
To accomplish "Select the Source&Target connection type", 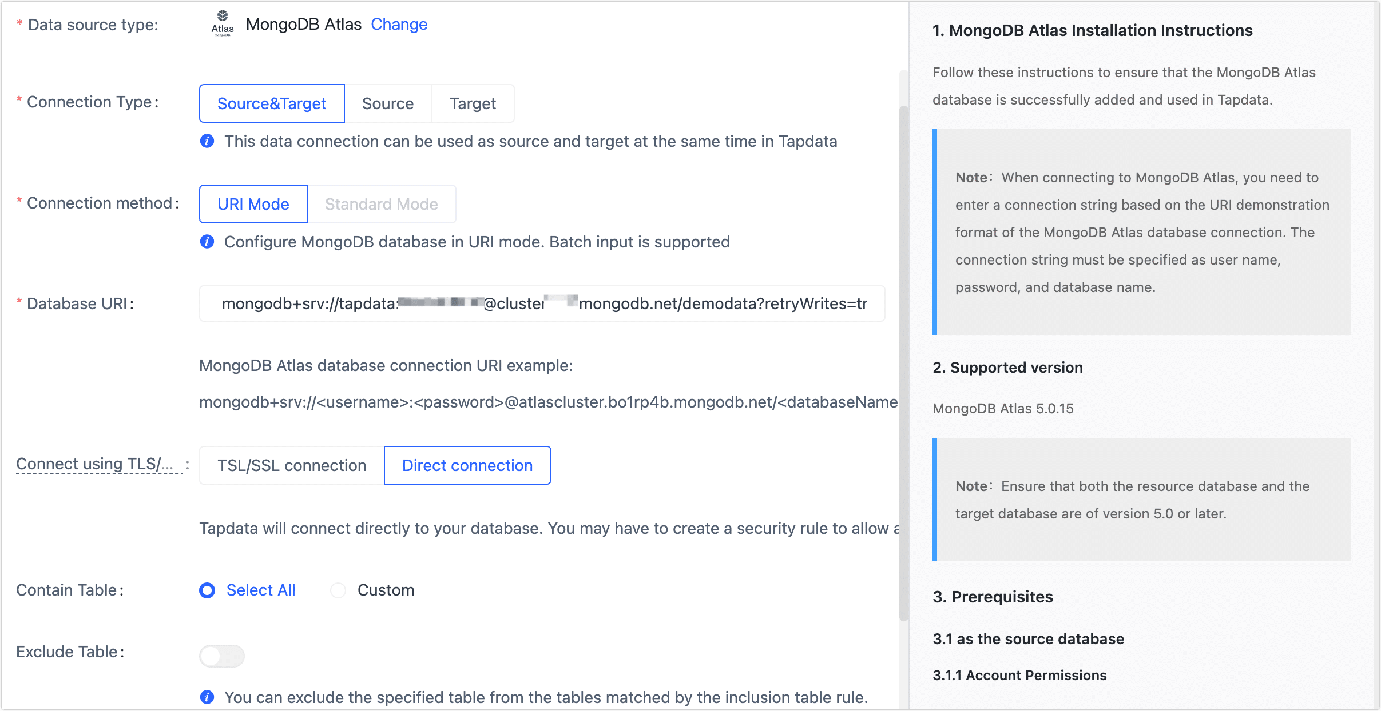I will pos(271,103).
